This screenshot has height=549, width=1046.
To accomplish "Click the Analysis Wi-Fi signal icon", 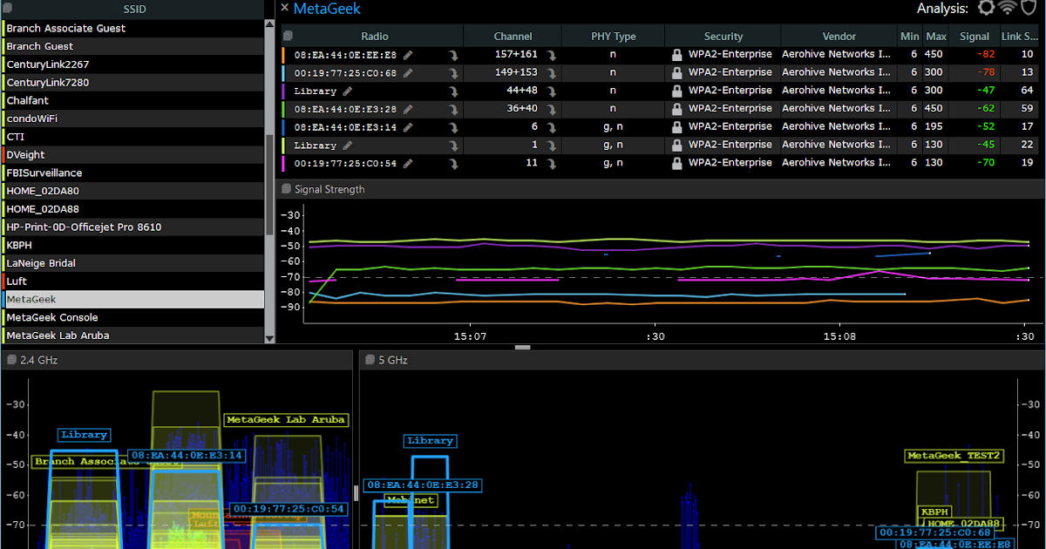I will tap(1008, 8).
